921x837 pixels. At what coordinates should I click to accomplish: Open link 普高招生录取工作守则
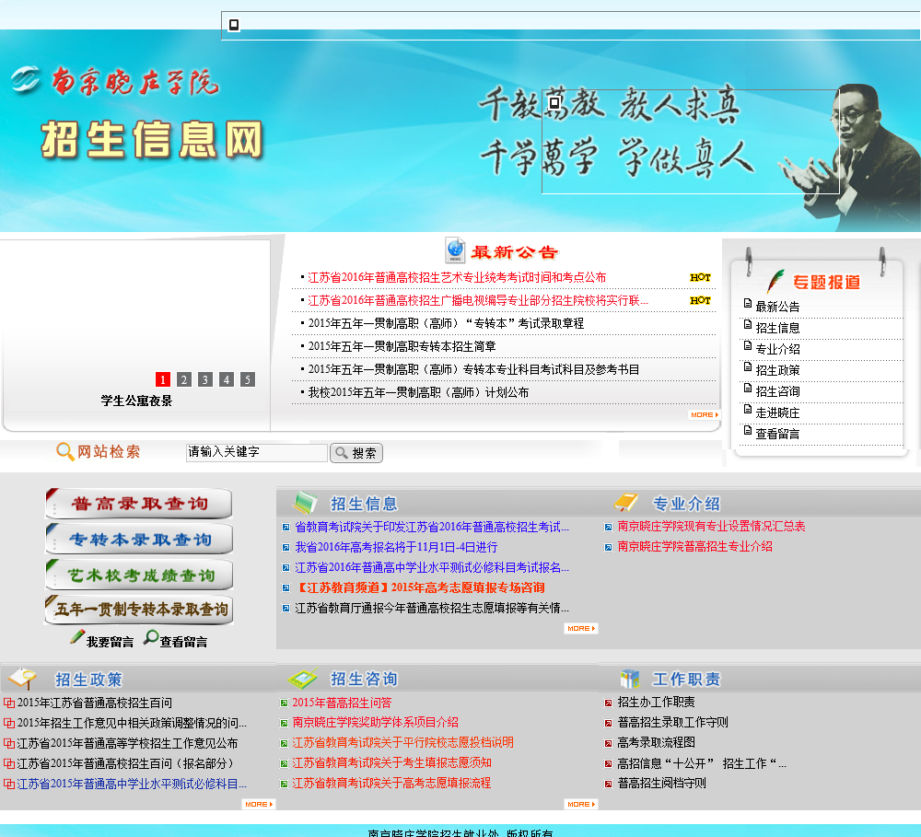[672, 723]
